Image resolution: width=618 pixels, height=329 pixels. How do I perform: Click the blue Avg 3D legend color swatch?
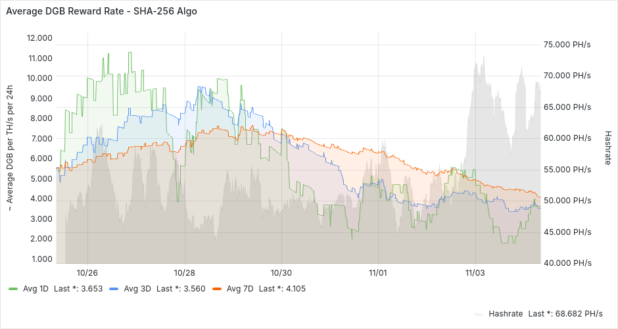point(114,288)
